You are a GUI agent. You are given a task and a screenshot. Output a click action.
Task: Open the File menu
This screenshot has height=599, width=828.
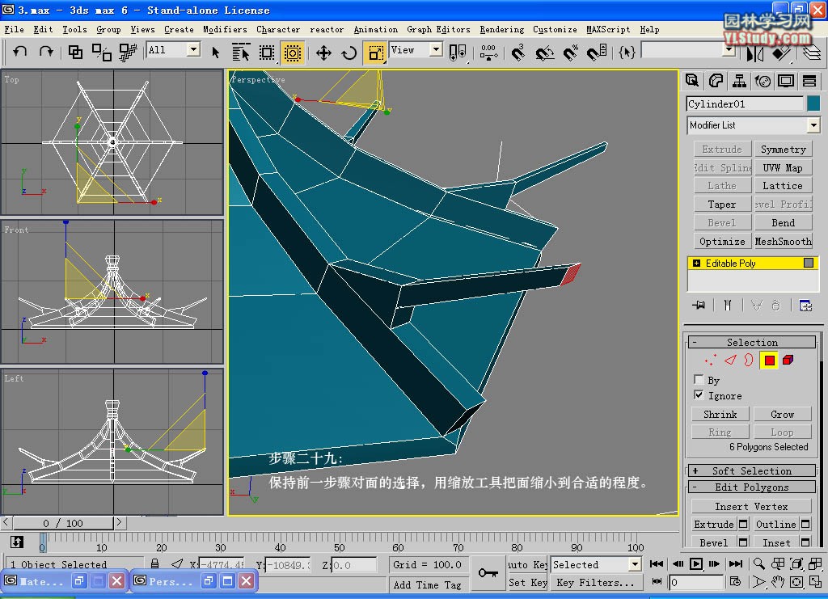click(x=15, y=29)
